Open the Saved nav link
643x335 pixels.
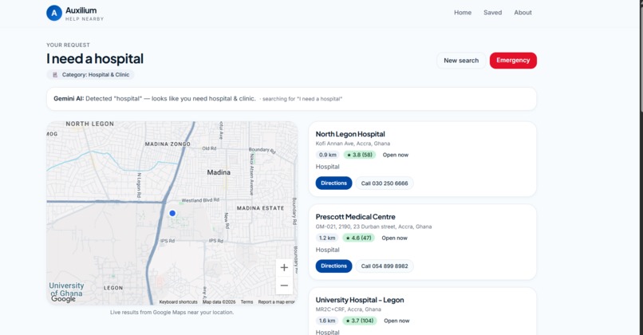[492, 13]
